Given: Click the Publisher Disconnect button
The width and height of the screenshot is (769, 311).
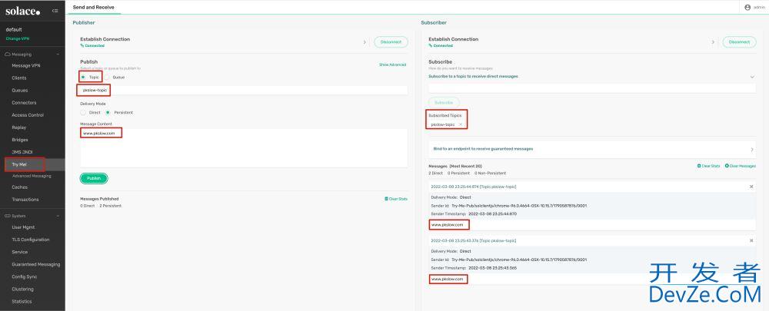Looking at the screenshot, I should 391,42.
